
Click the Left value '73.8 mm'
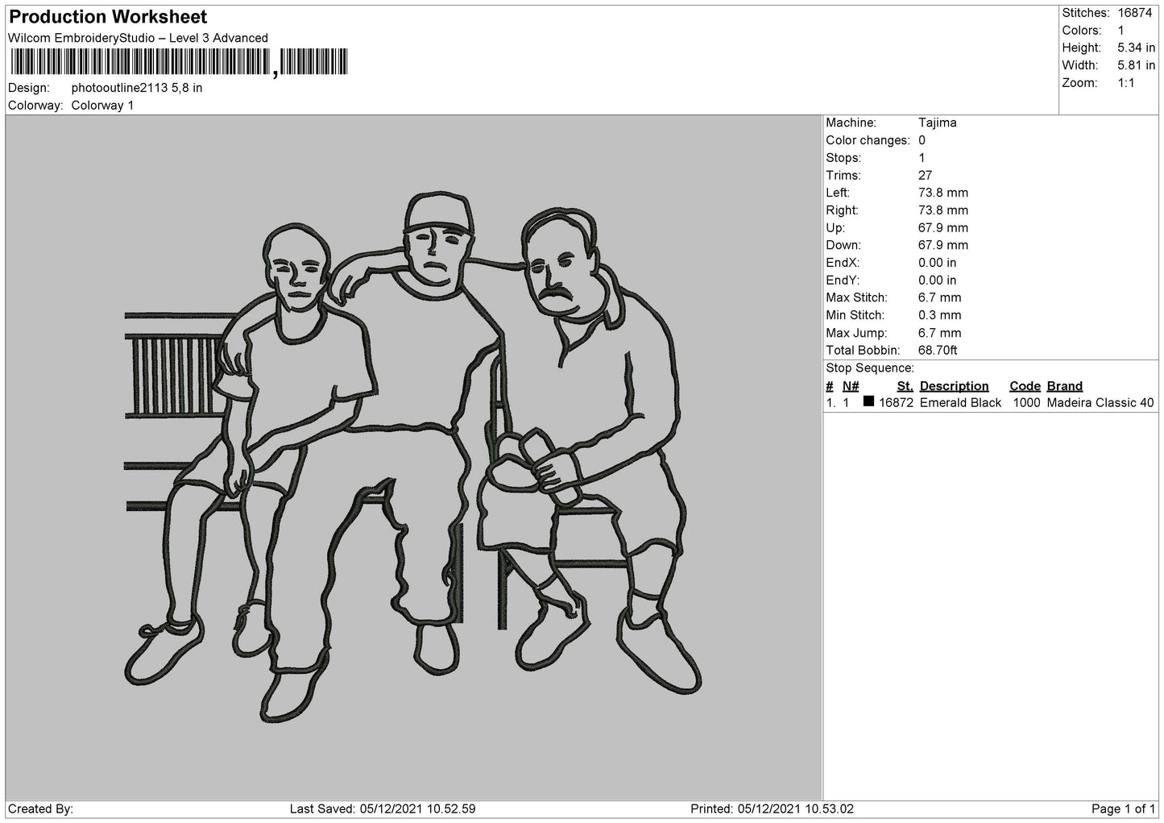point(943,193)
